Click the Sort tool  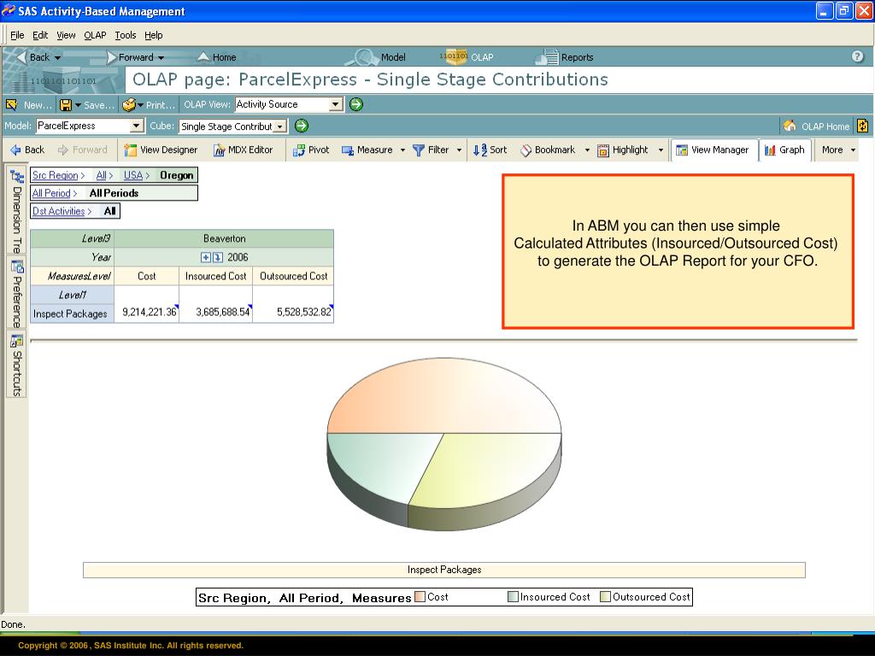pos(490,149)
